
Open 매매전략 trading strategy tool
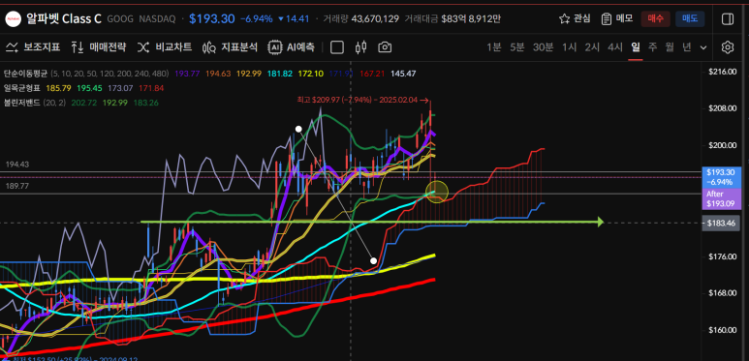coord(99,47)
